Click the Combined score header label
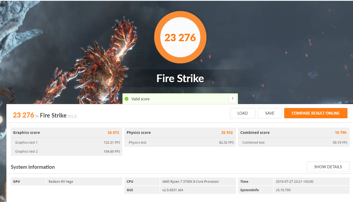Screen dimensions: 353x202 pos(255,133)
